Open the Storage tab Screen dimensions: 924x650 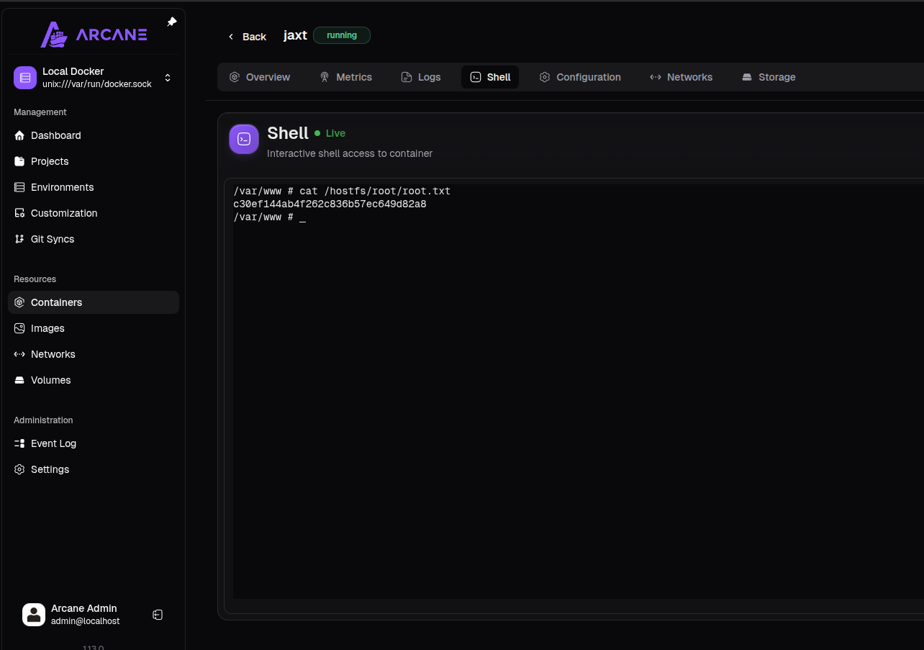click(769, 77)
